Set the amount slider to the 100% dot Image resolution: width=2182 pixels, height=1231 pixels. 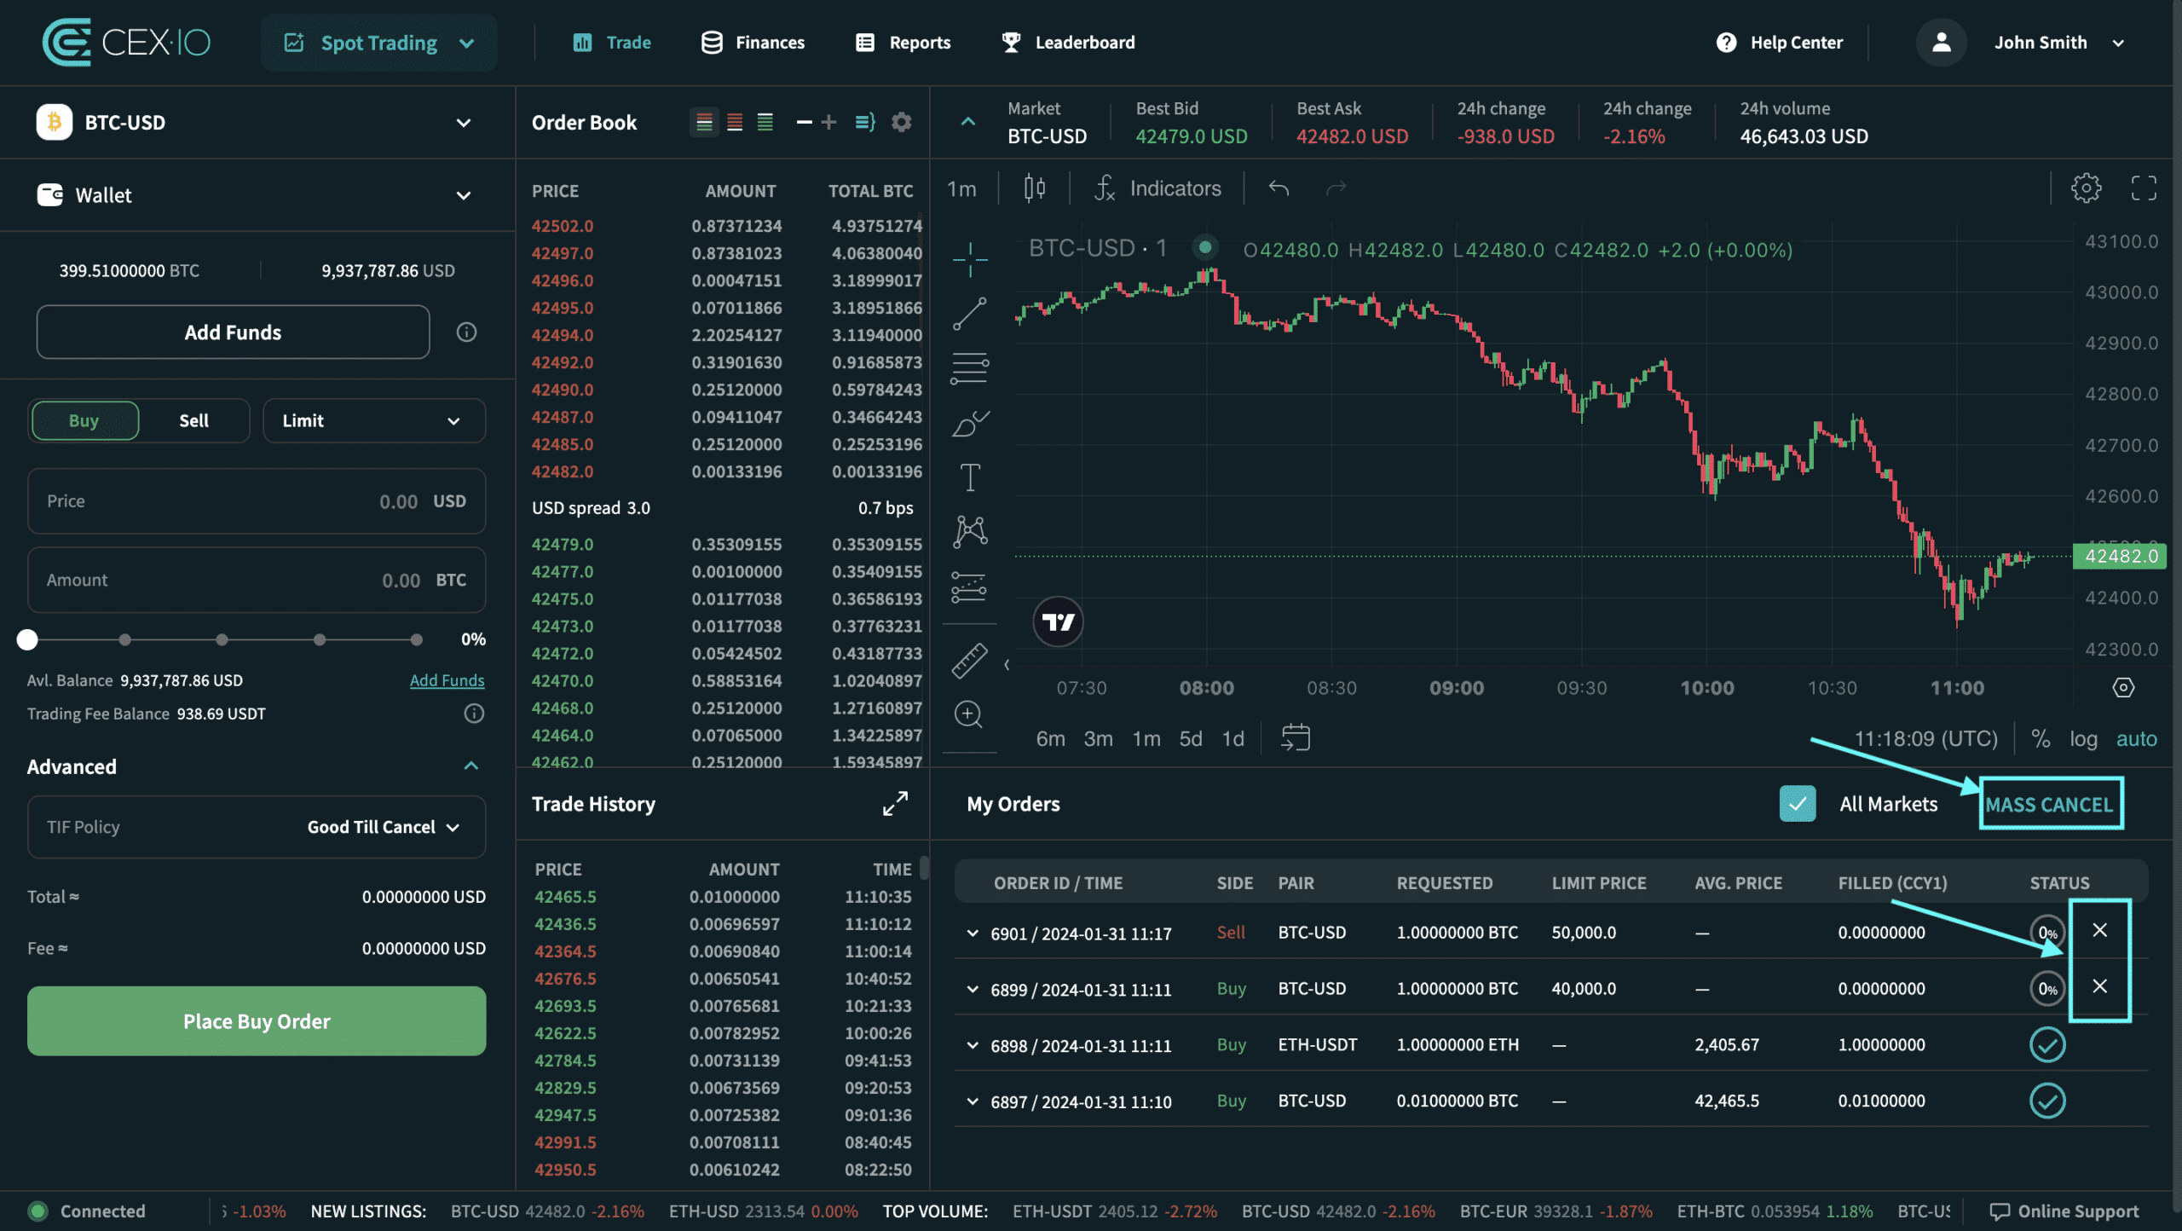416,639
